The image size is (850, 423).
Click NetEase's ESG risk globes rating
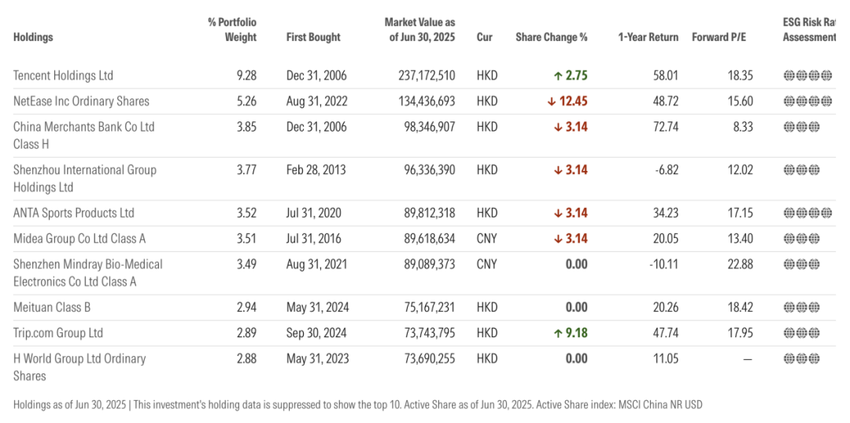click(807, 101)
